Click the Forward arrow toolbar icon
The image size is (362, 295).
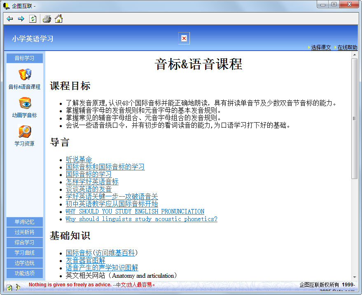pyautogui.click(x=21, y=19)
